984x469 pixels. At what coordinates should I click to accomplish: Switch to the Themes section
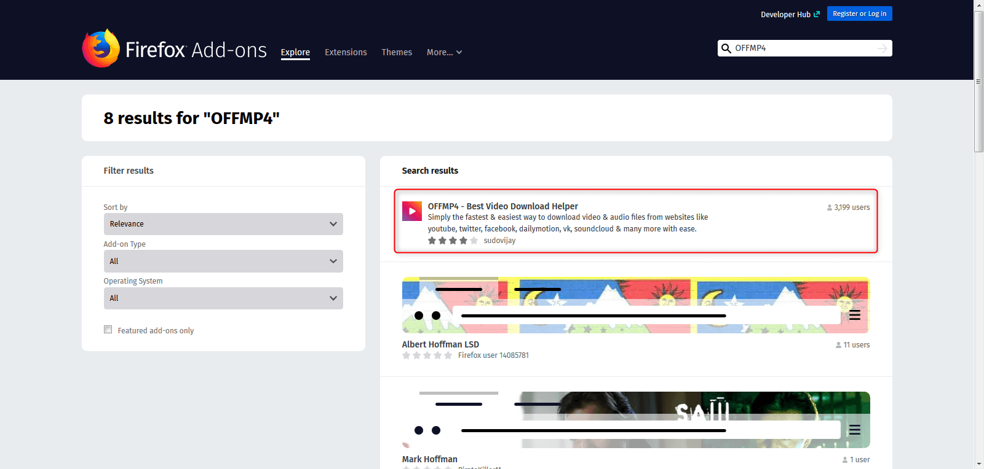pos(397,52)
